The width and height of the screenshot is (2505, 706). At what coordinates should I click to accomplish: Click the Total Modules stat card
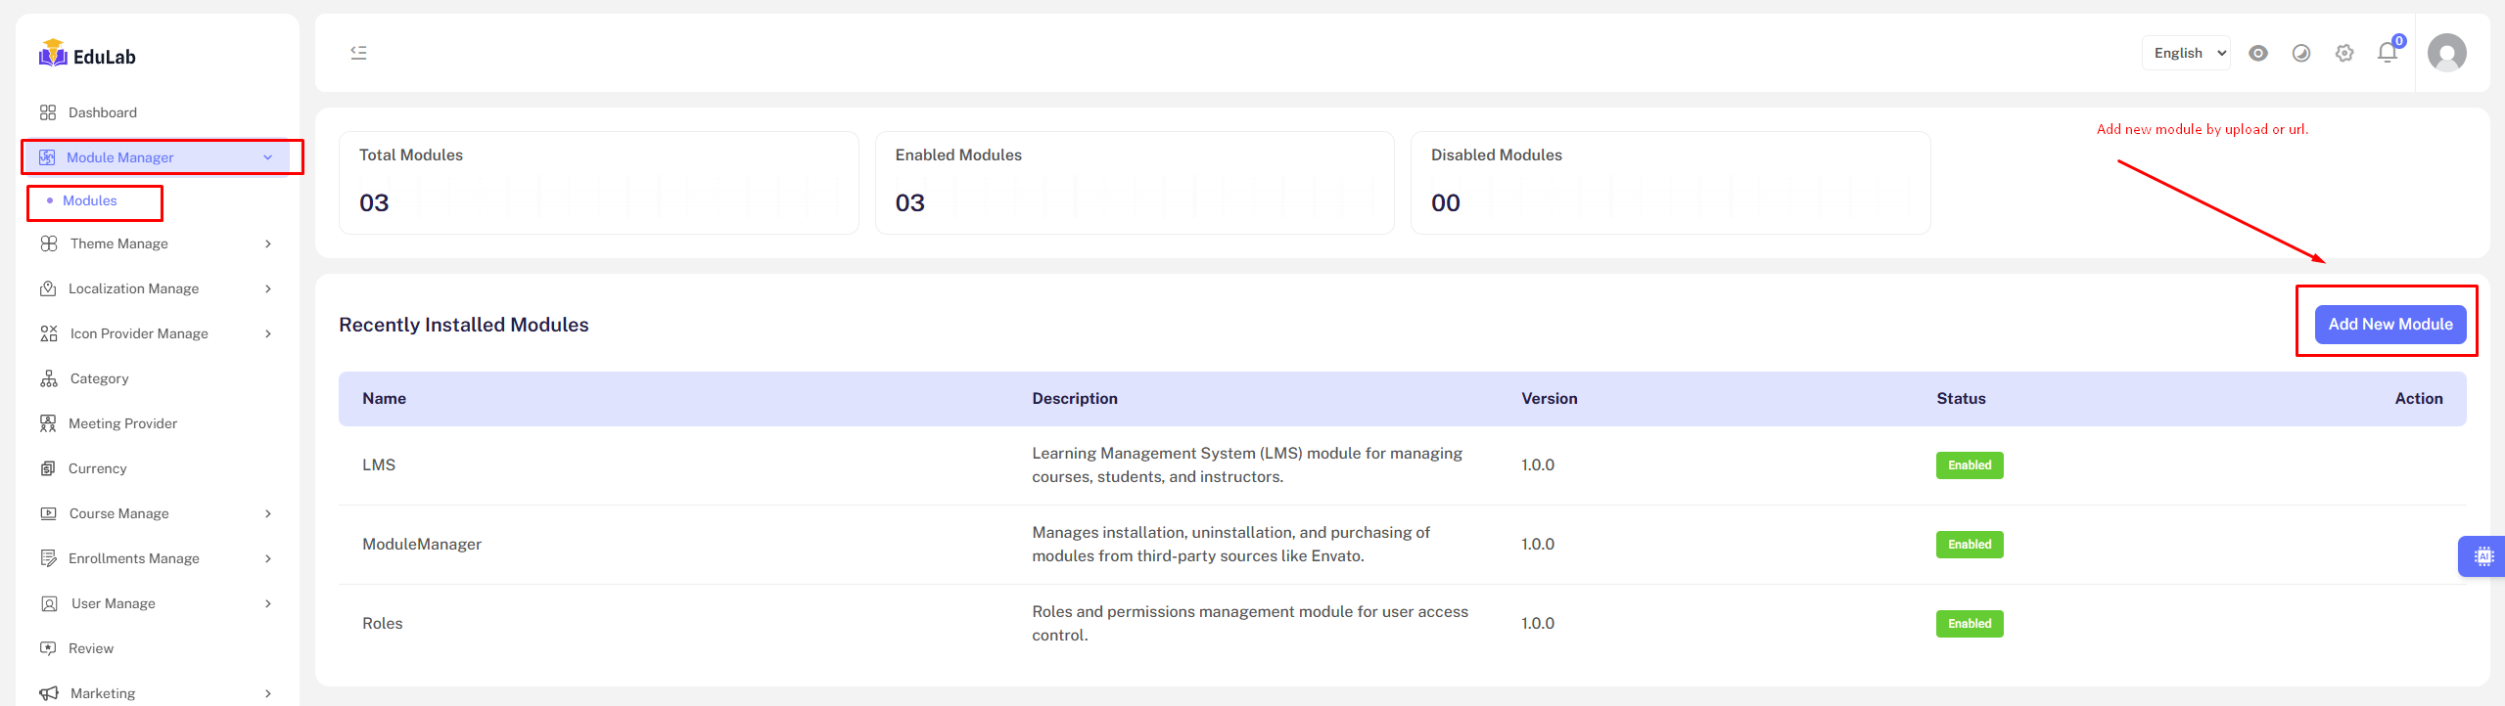click(598, 183)
